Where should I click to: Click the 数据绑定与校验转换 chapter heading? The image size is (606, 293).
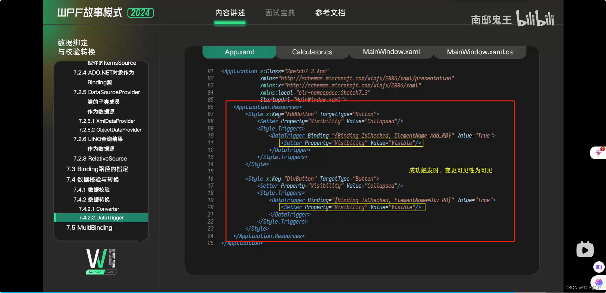(76, 47)
